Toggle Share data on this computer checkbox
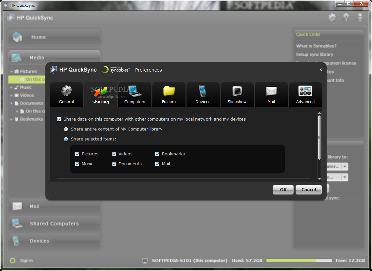Screen dimensions: 372x271 59,119
